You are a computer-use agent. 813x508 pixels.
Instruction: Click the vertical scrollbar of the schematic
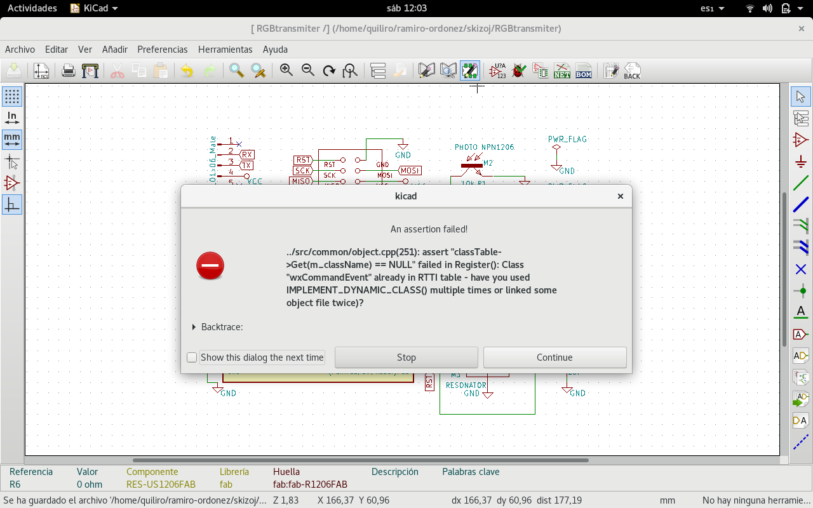click(x=784, y=269)
